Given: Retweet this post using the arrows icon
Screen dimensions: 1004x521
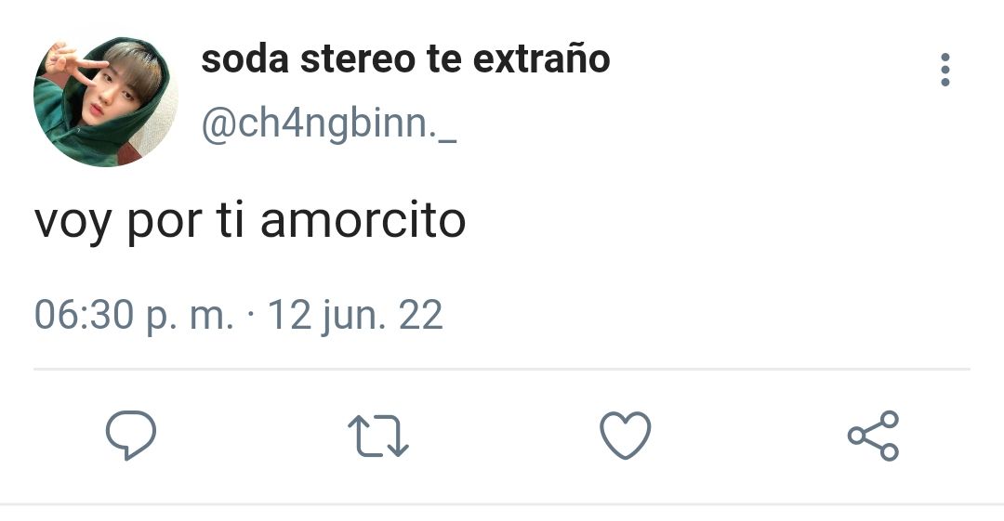Looking at the screenshot, I should (x=377, y=436).
